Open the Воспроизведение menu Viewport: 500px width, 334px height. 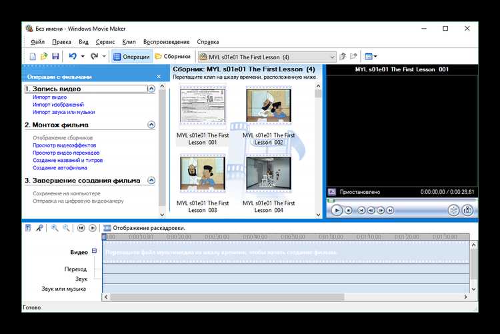point(167,42)
